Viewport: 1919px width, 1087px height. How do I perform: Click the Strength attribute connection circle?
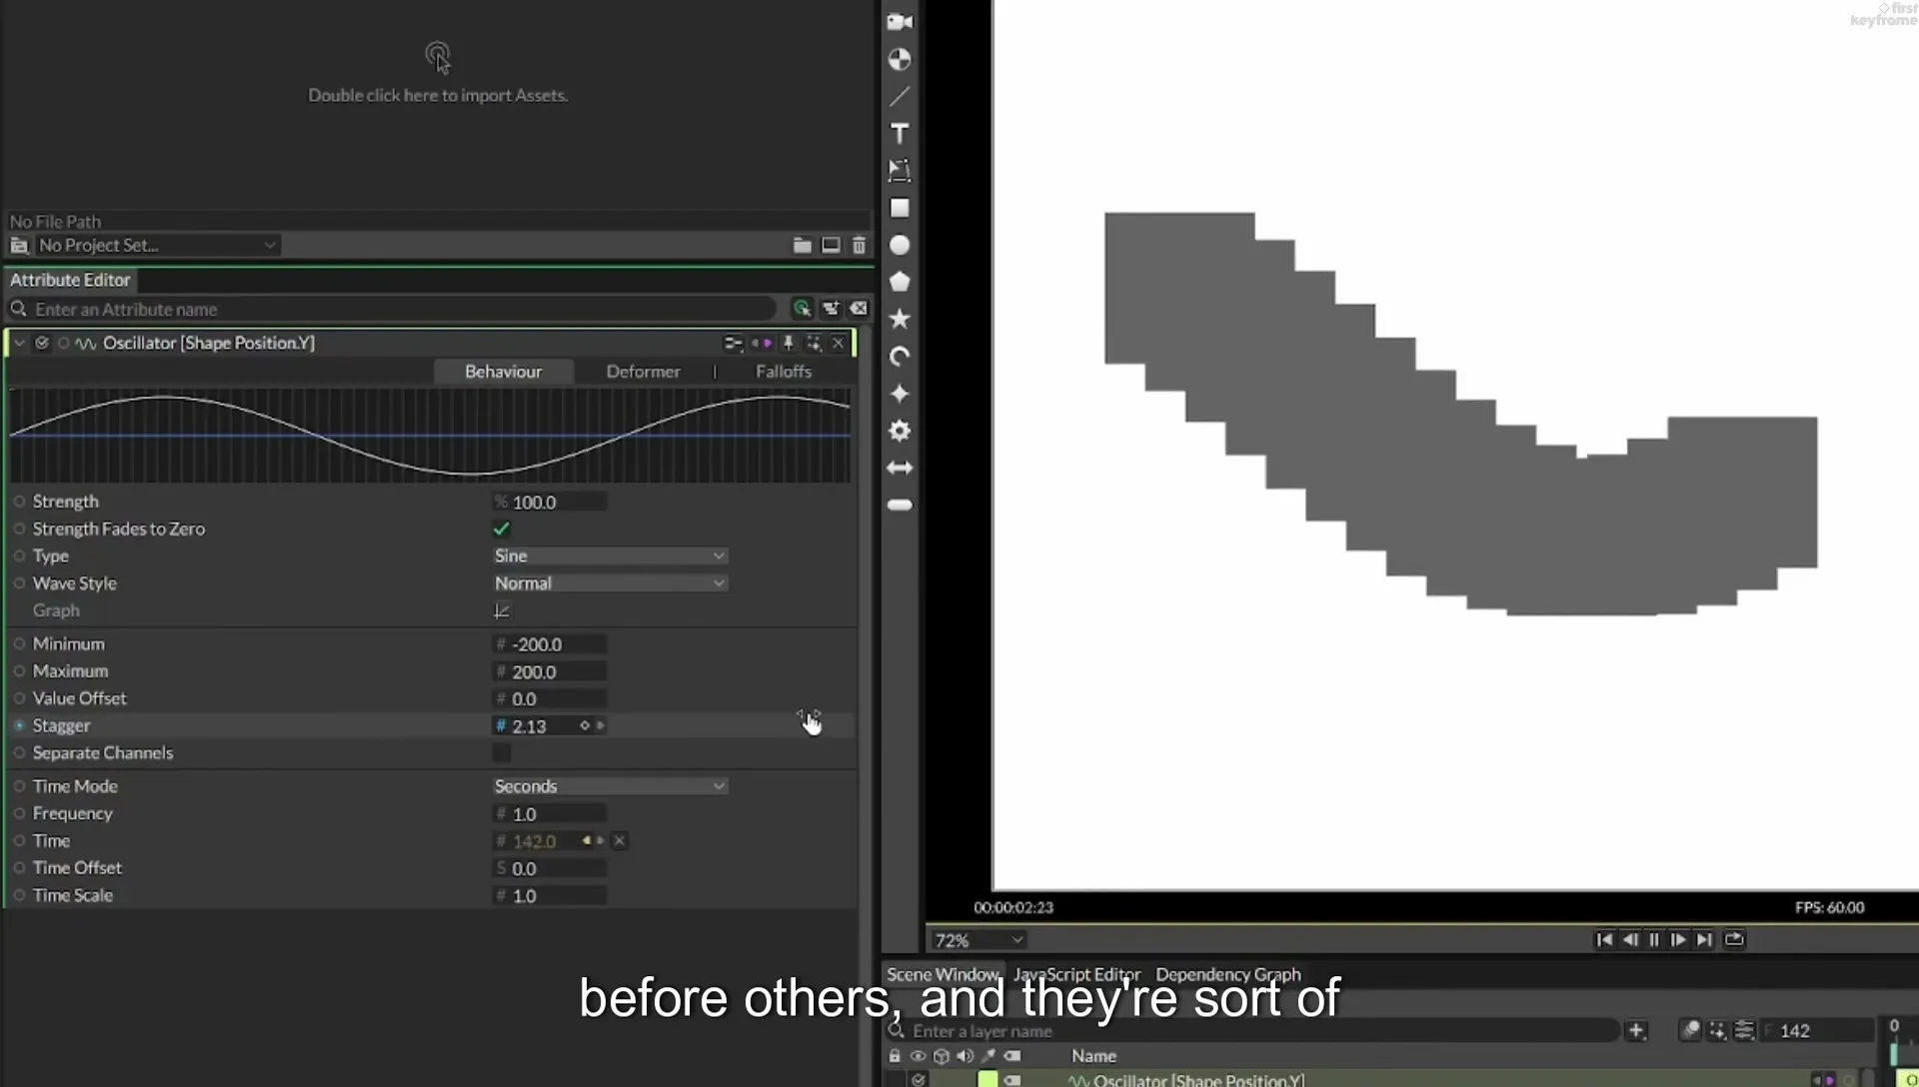click(x=19, y=502)
